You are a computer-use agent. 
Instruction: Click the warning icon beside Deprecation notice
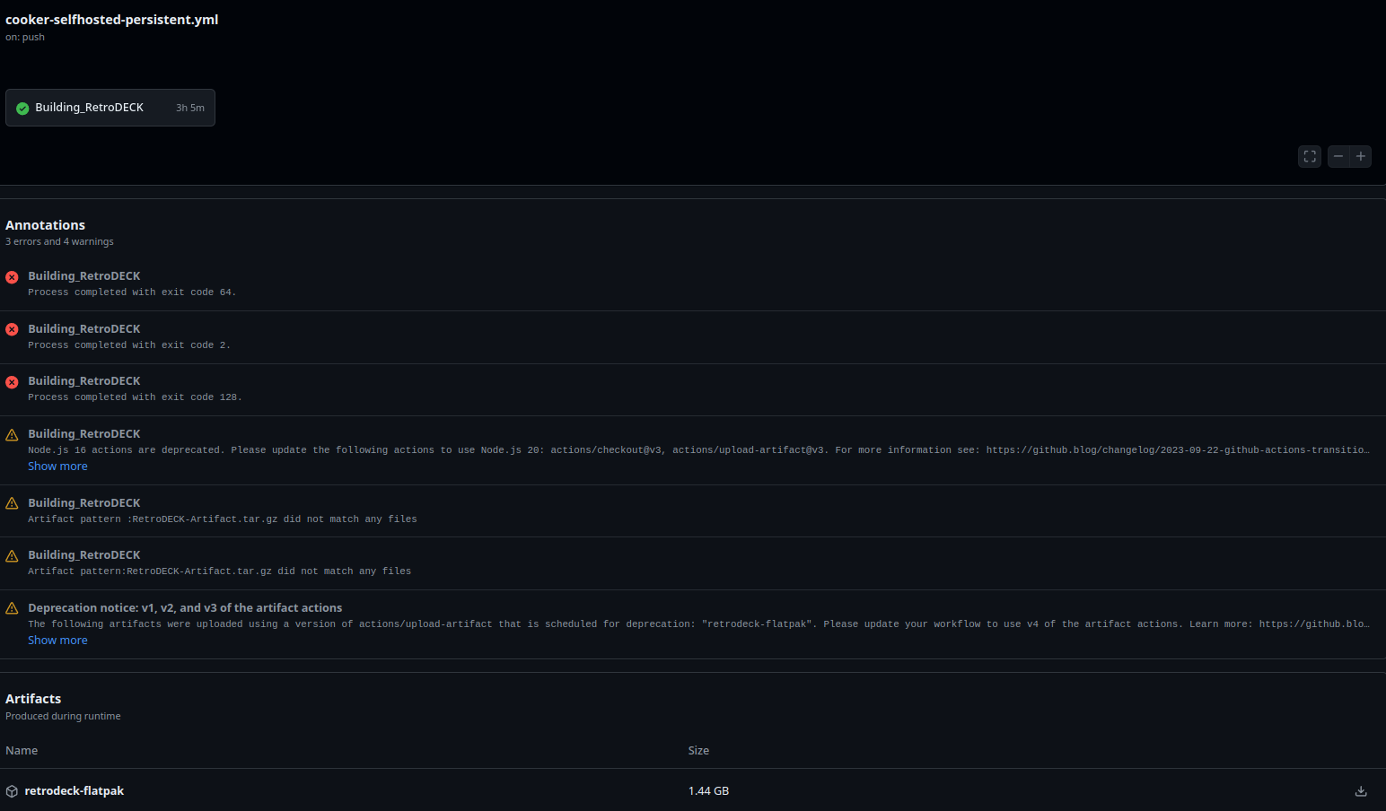pos(12,608)
